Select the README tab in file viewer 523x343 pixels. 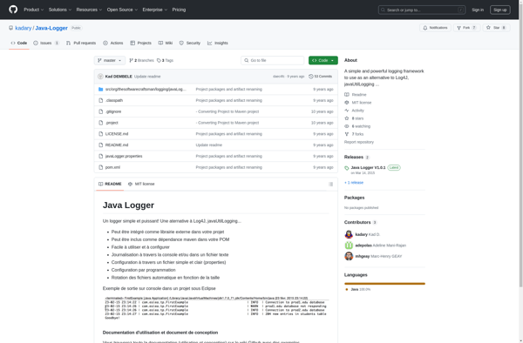[x=110, y=184]
